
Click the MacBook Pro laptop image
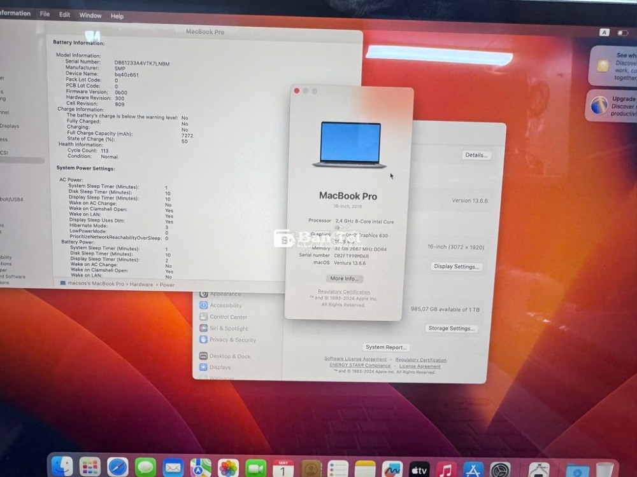point(350,145)
